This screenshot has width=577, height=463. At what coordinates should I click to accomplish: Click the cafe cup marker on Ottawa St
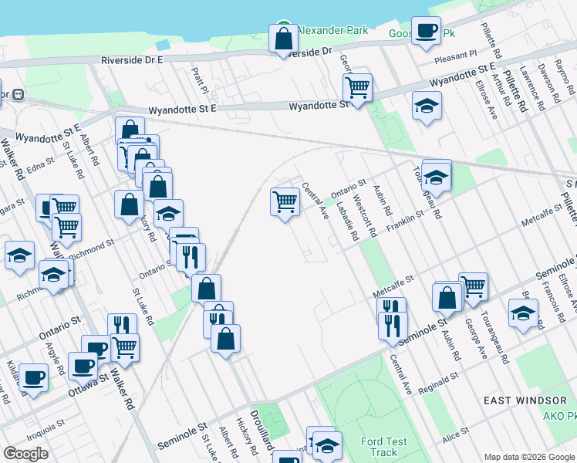click(83, 367)
